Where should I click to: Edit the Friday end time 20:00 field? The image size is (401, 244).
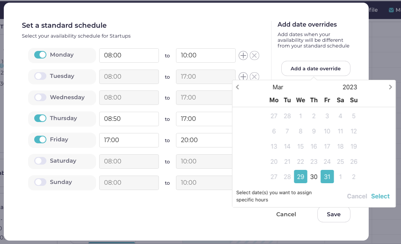click(204, 140)
